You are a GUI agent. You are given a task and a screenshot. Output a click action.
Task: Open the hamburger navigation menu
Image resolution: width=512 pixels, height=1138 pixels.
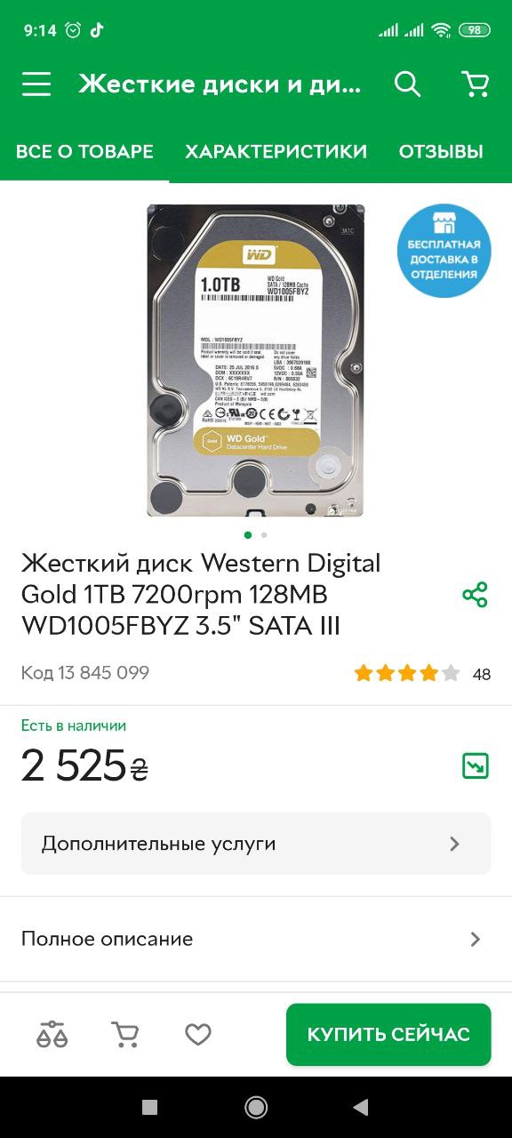coord(36,84)
